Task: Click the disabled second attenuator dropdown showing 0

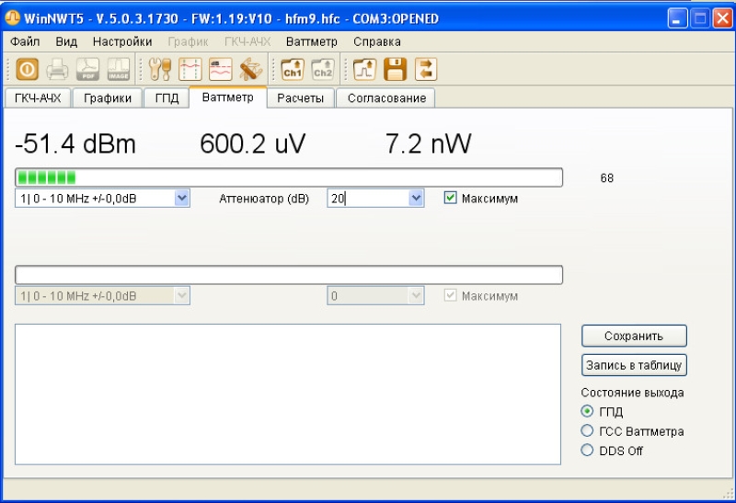Action: click(375, 295)
